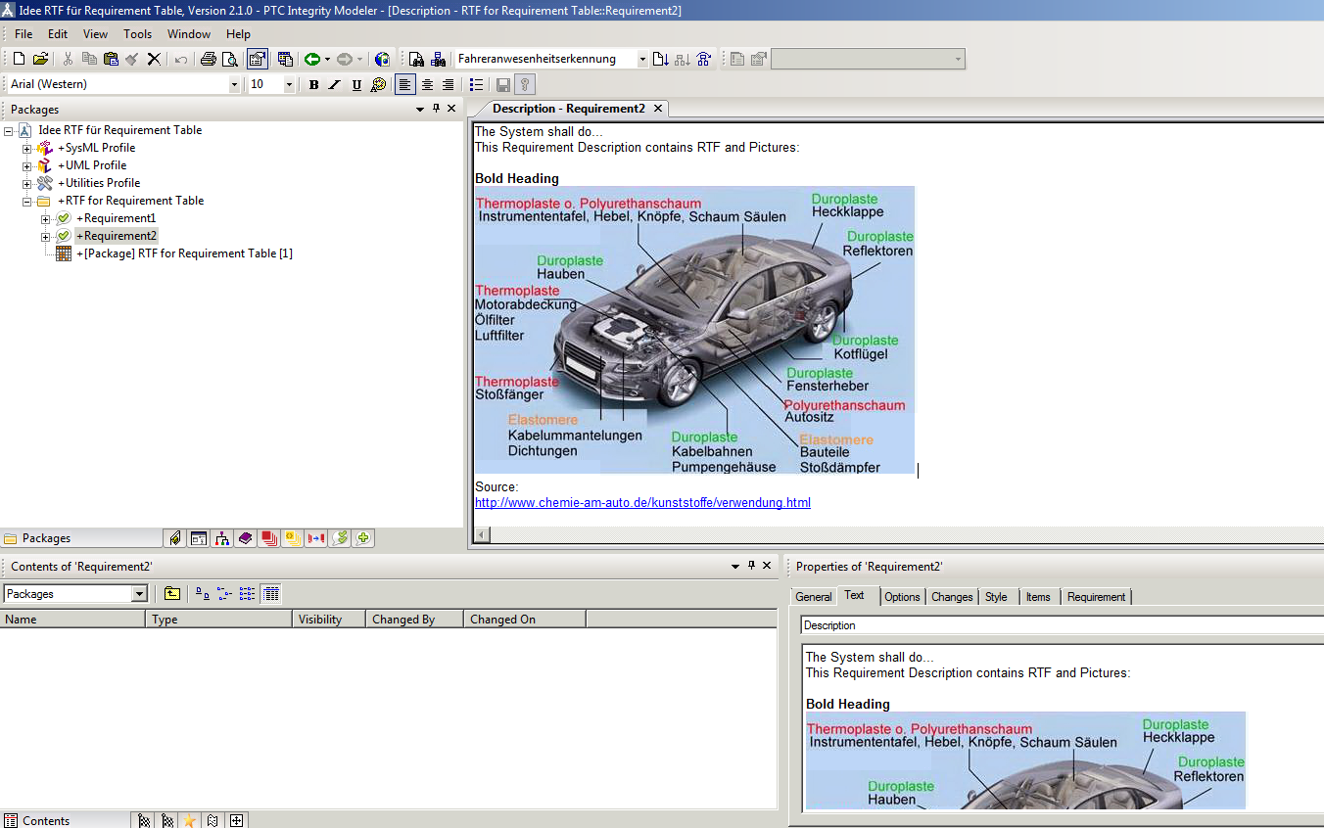Toggle Bold text formatting
This screenshot has height=828, width=1324.
click(x=313, y=85)
